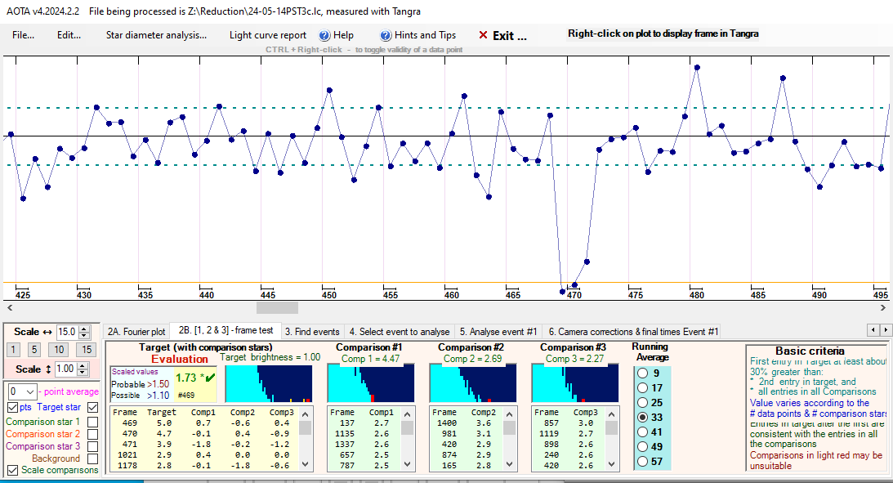The image size is (893, 483).
Task: Increase horizontal Scale using up spinner arrow
Action: pos(84,329)
